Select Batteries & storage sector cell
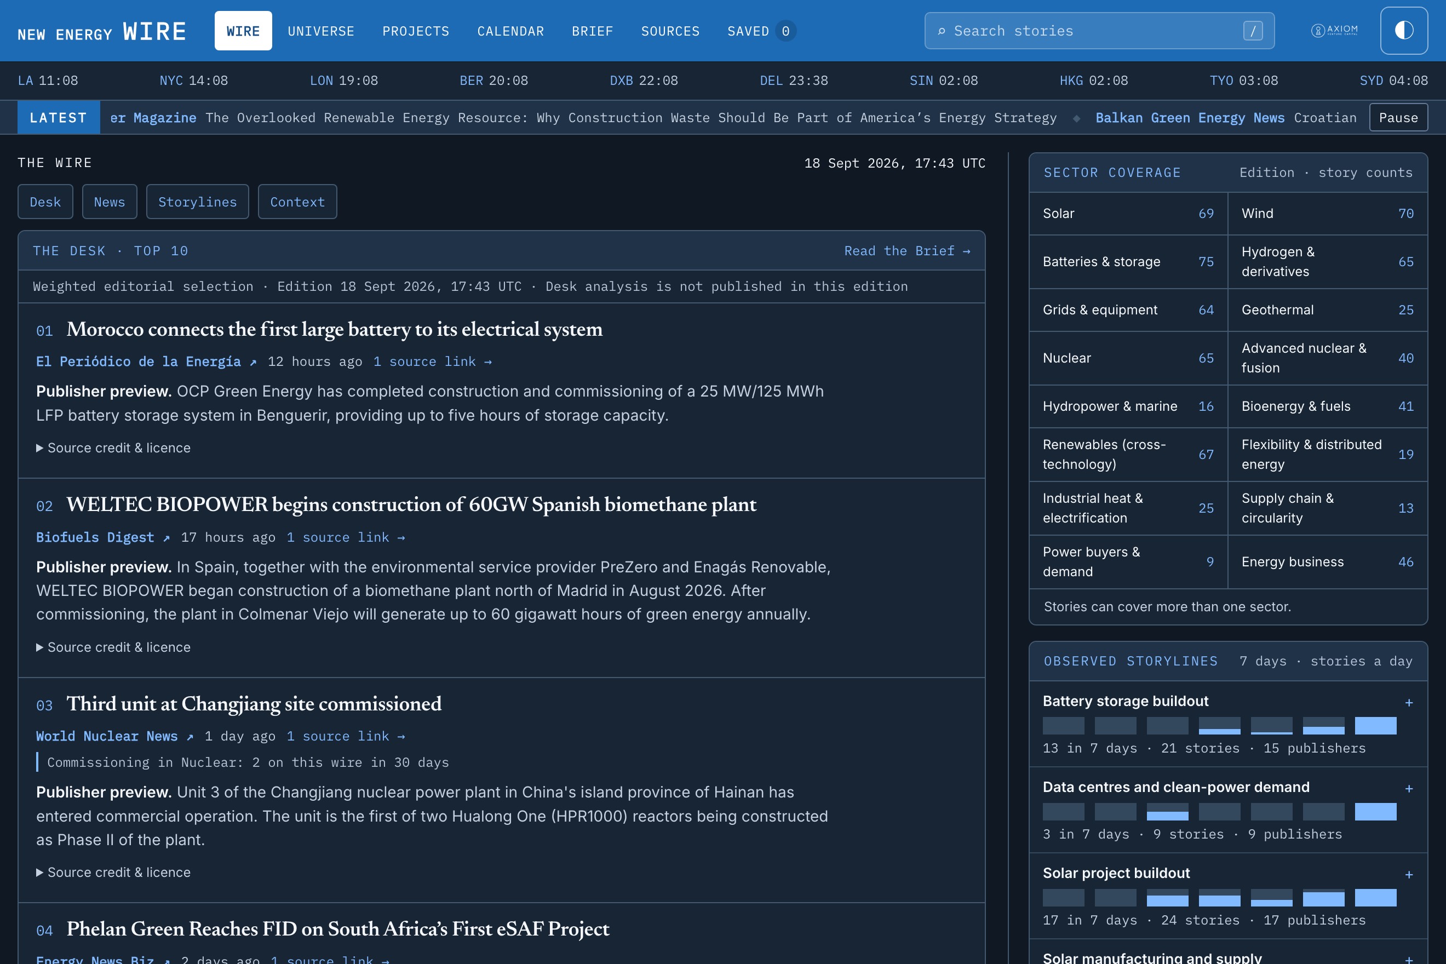 click(1128, 262)
